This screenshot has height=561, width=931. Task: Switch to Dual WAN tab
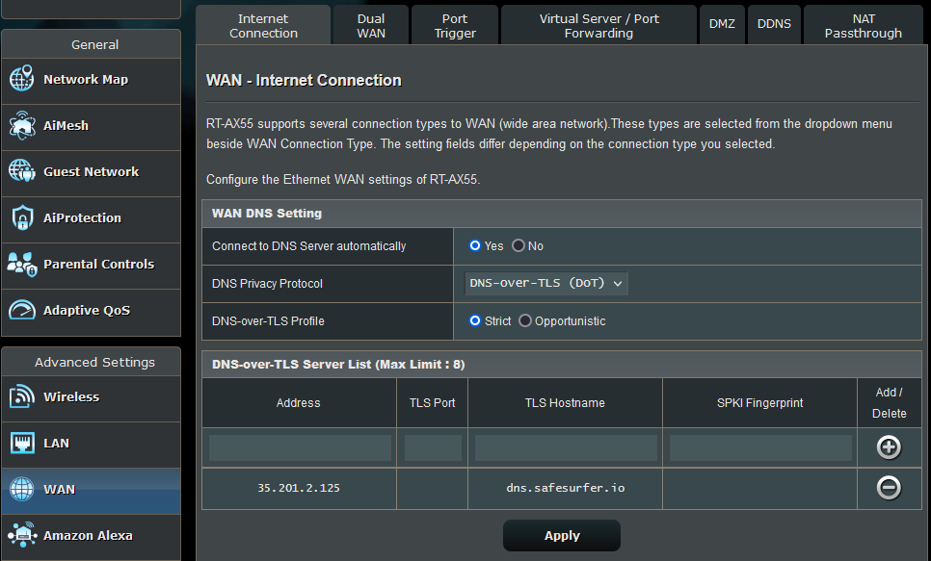coord(371,25)
